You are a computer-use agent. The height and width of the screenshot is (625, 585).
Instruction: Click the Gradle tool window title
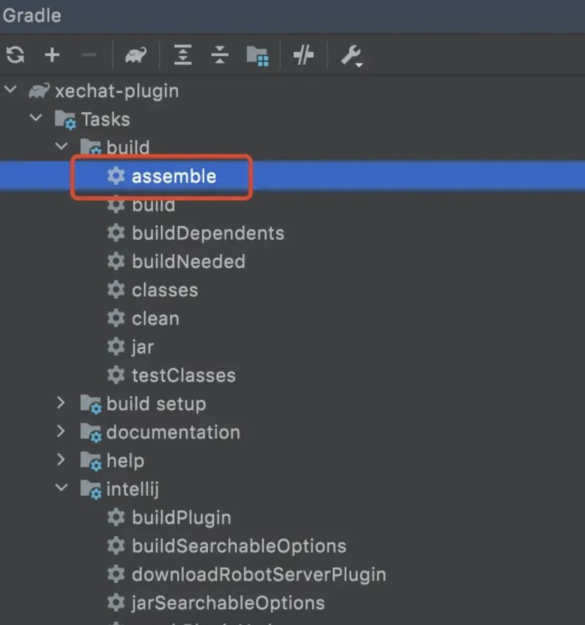[32, 16]
